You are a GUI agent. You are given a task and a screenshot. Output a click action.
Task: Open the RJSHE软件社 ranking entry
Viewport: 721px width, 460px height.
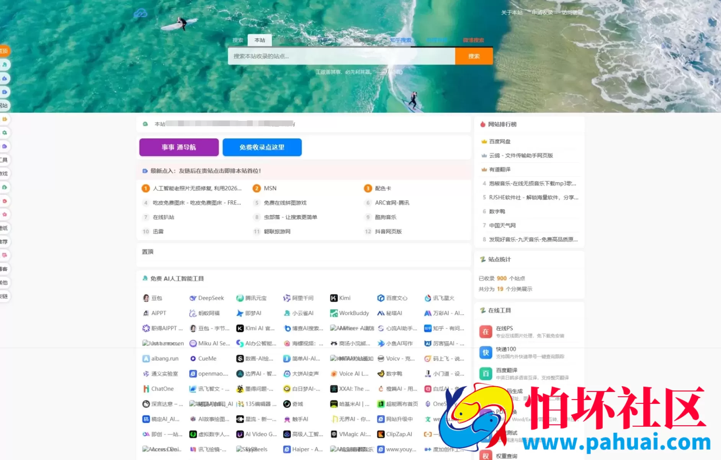point(534,197)
